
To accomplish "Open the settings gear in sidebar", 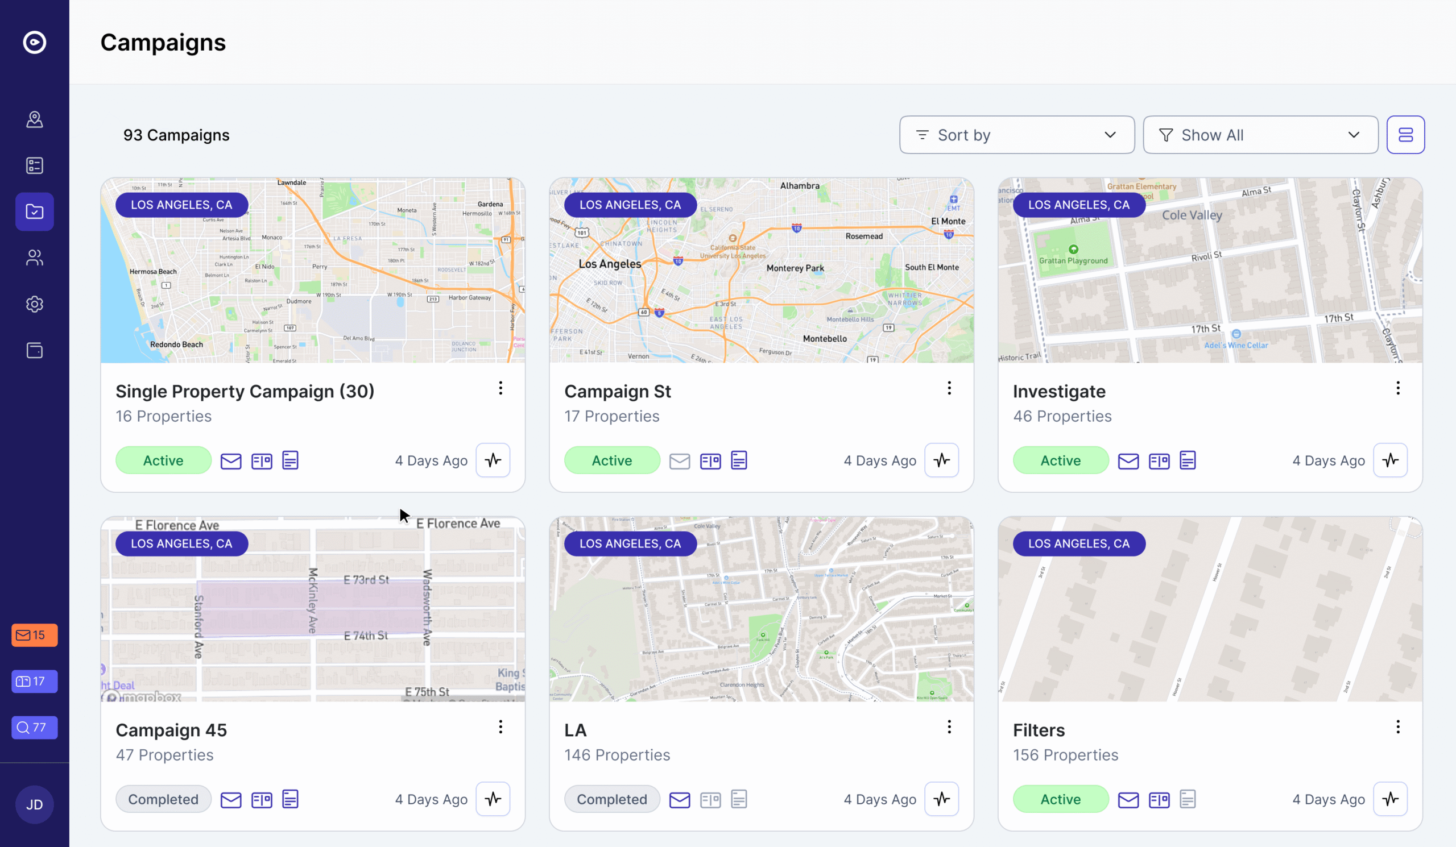I will coord(34,304).
